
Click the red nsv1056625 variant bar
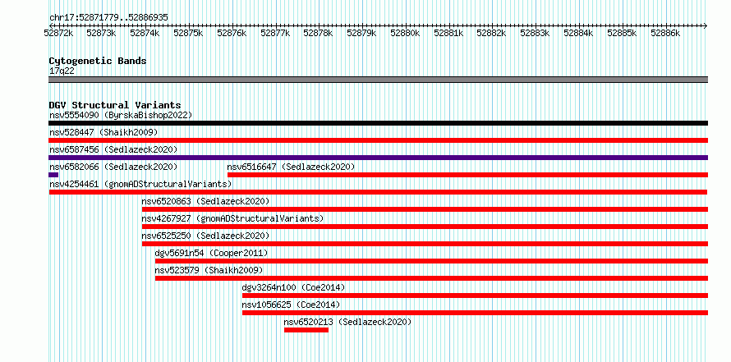pyautogui.click(x=475, y=313)
